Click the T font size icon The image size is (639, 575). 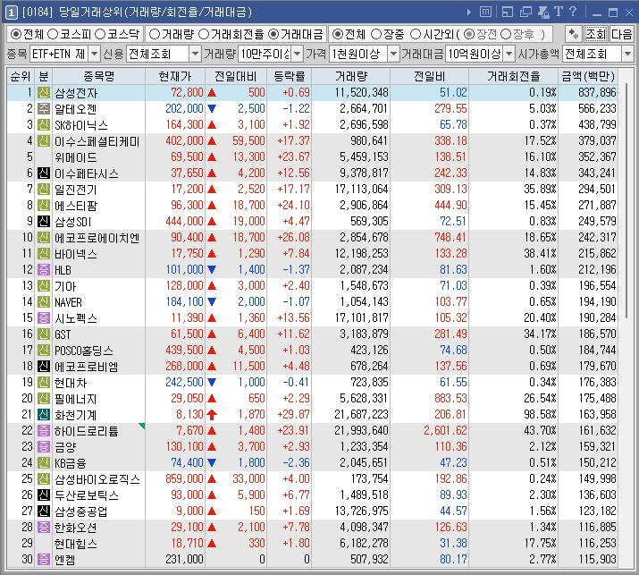[x=559, y=12]
